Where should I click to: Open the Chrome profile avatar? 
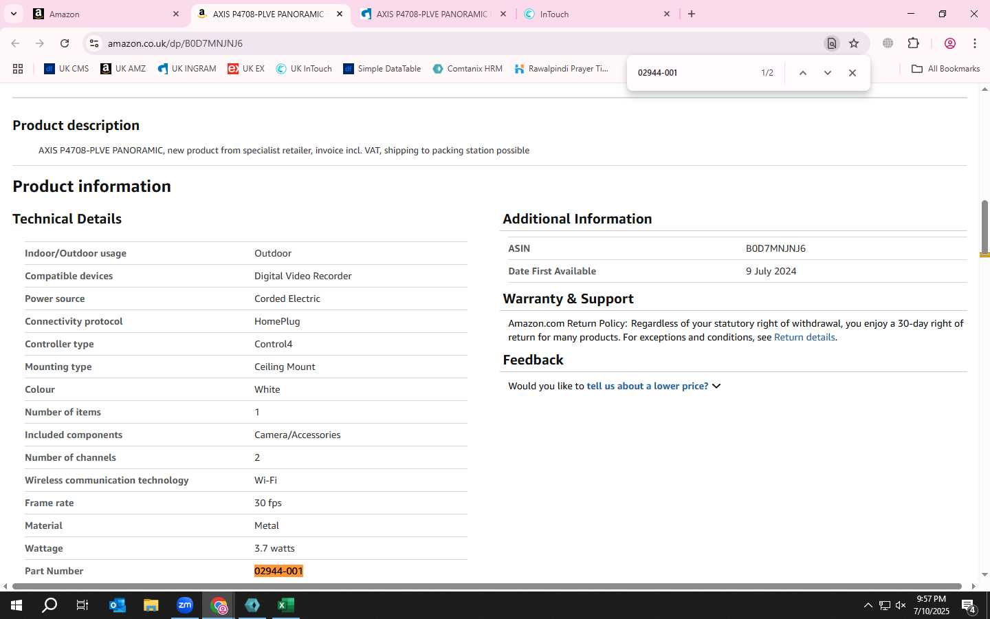pos(950,43)
